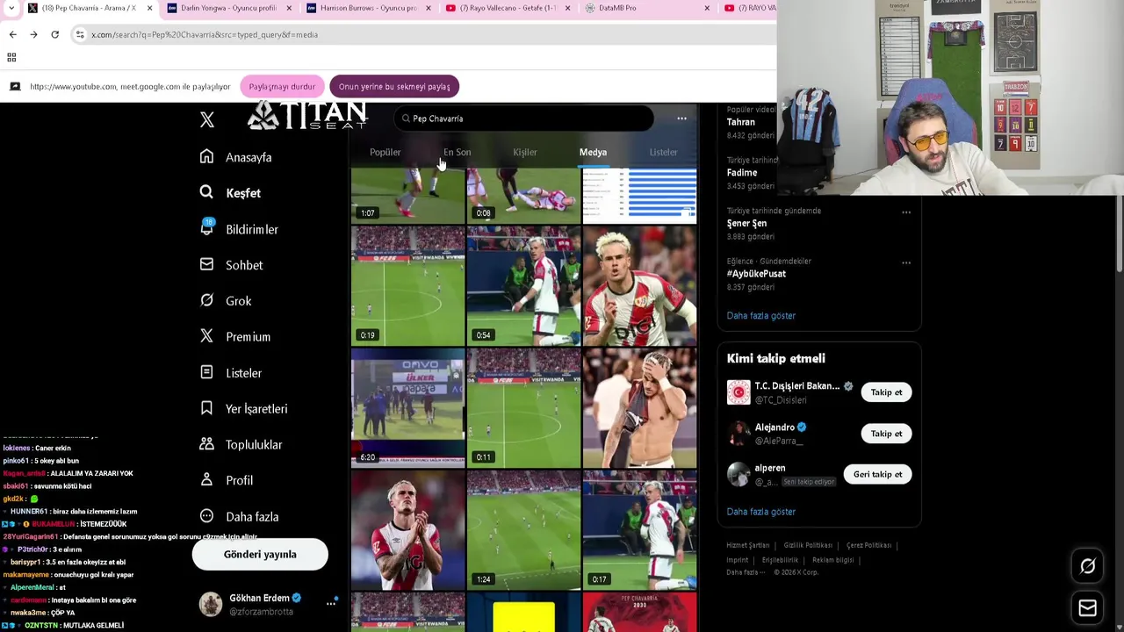Image resolution: width=1124 pixels, height=632 pixels.
Task: Open Hizmet Şartları footer link
Action: tap(747, 545)
